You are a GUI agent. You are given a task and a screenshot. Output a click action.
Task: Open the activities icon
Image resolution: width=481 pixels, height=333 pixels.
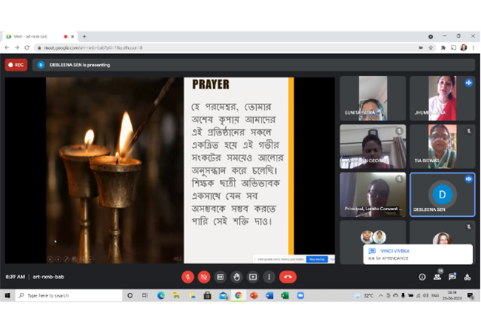[x=467, y=277]
